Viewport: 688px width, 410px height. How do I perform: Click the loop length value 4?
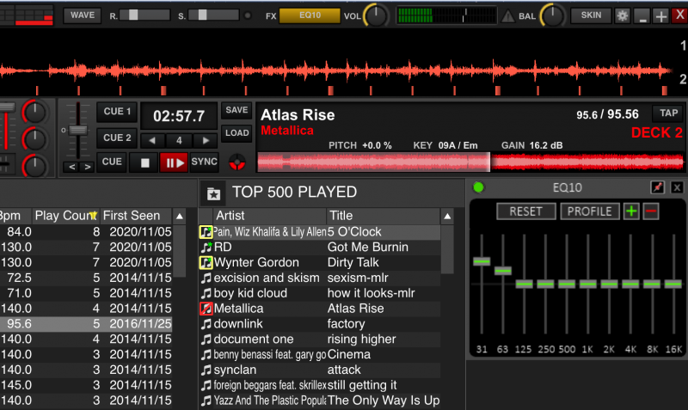coord(179,141)
